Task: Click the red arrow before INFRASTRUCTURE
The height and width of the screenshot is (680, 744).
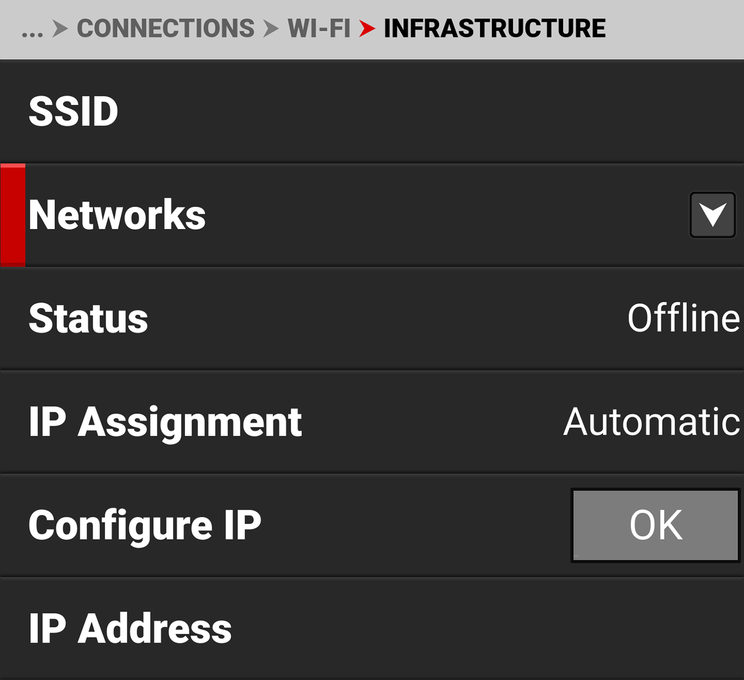Action: point(367,28)
